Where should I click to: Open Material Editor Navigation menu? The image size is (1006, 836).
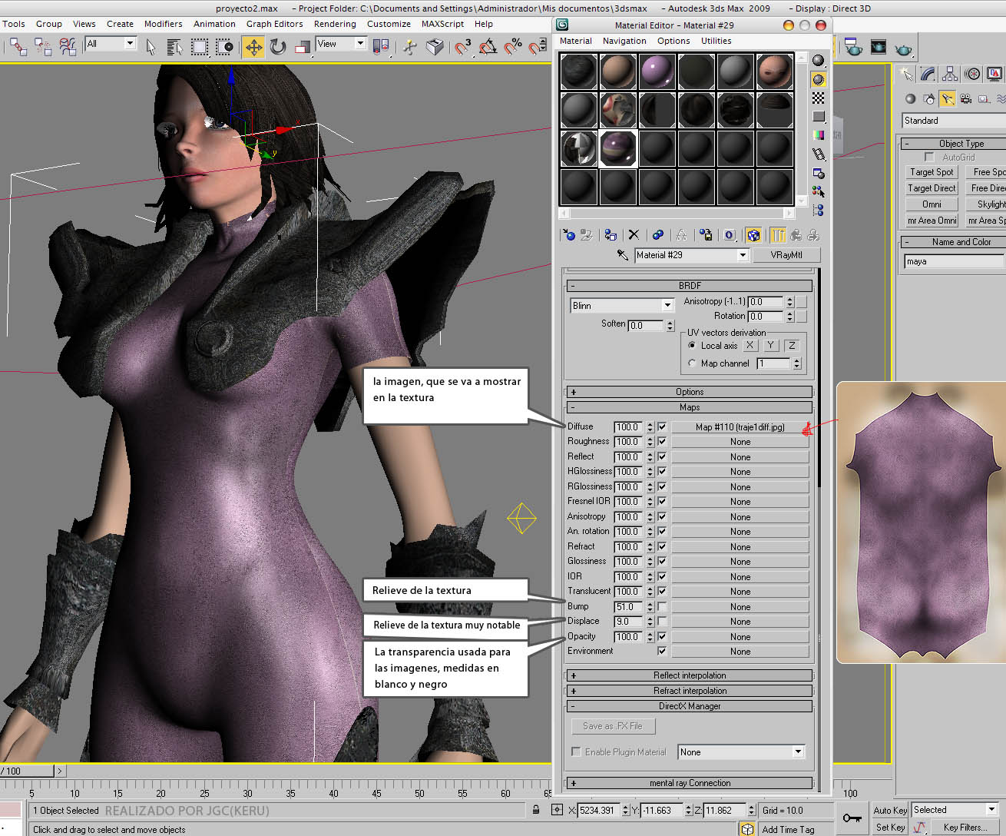pyautogui.click(x=624, y=41)
